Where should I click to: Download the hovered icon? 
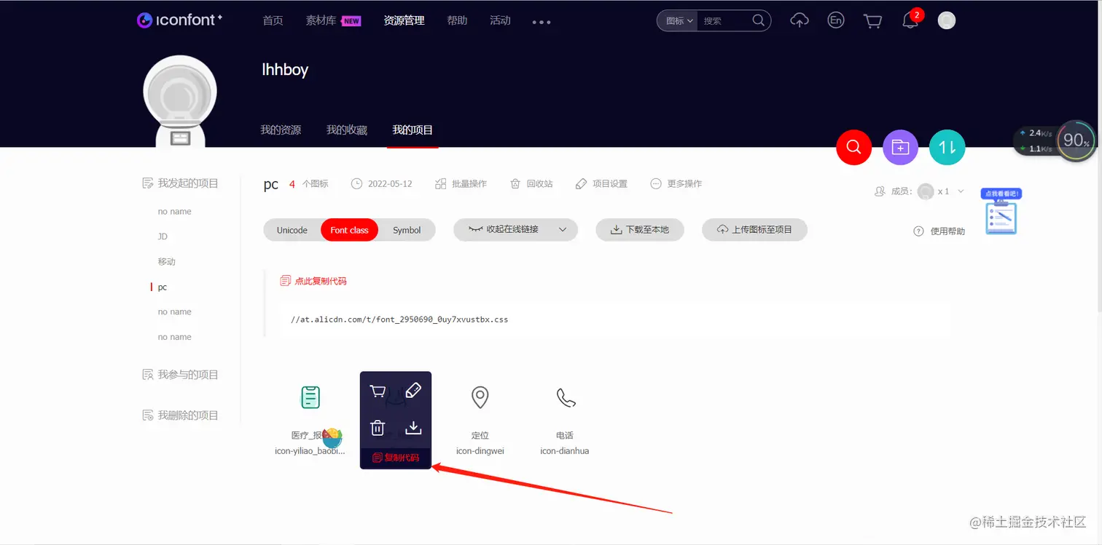click(x=413, y=427)
